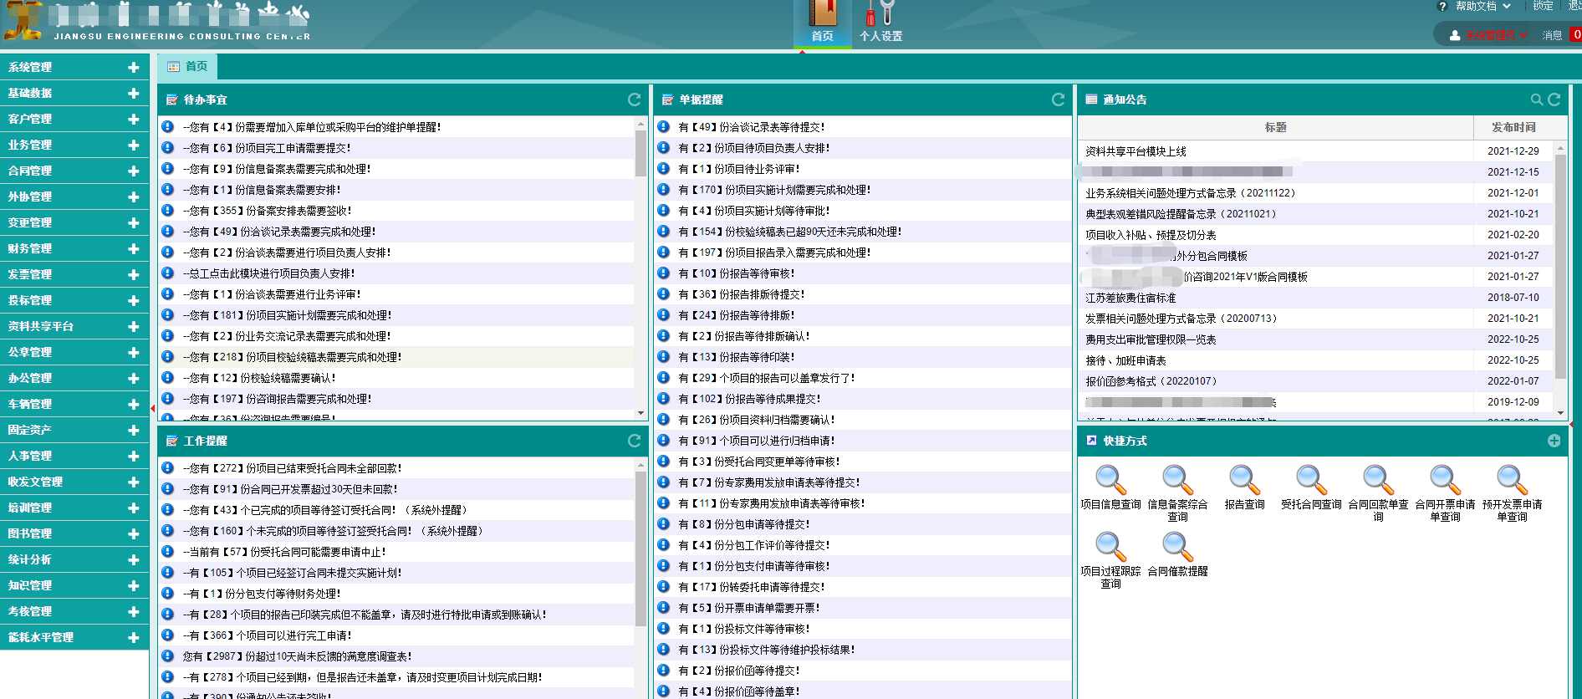Open 合同回款单查询 shortcut
This screenshot has width=1582, height=699.
pos(1378,493)
